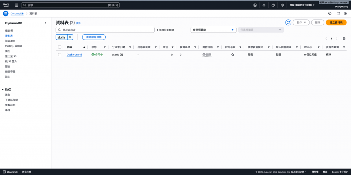Open the 資訊 link beside the title
The image size is (351, 175).
(x=78, y=23)
